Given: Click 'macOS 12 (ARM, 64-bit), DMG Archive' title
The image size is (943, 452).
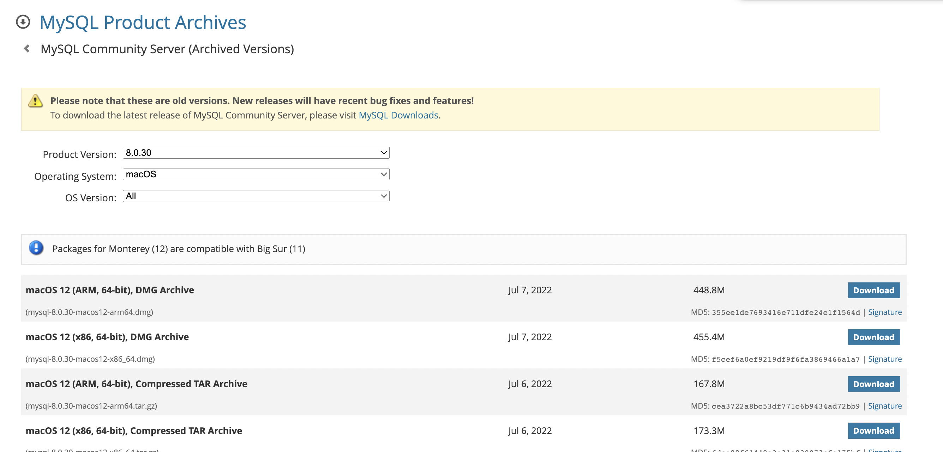Looking at the screenshot, I should (110, 290).
